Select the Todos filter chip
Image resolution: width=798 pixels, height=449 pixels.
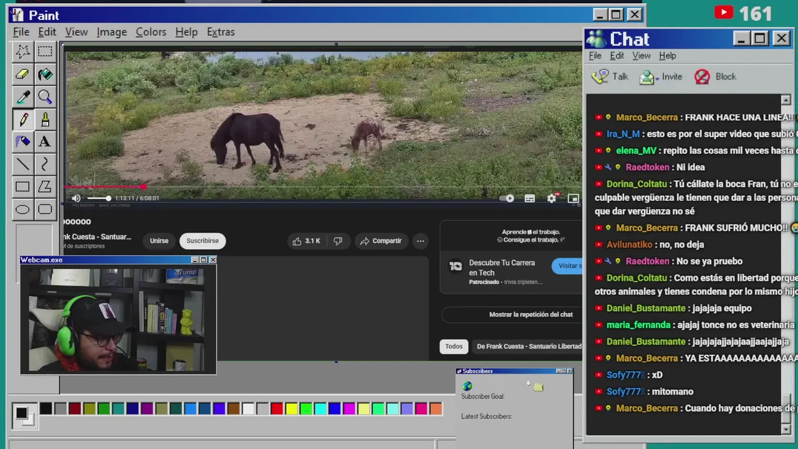(x=454, y=346)
